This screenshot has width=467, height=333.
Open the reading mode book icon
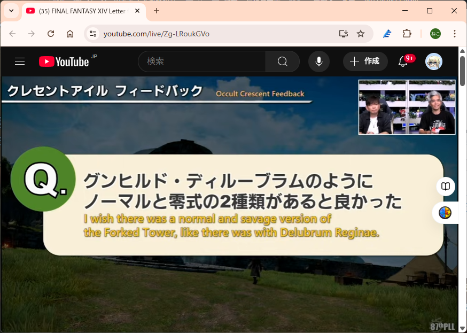pos(446,187)
